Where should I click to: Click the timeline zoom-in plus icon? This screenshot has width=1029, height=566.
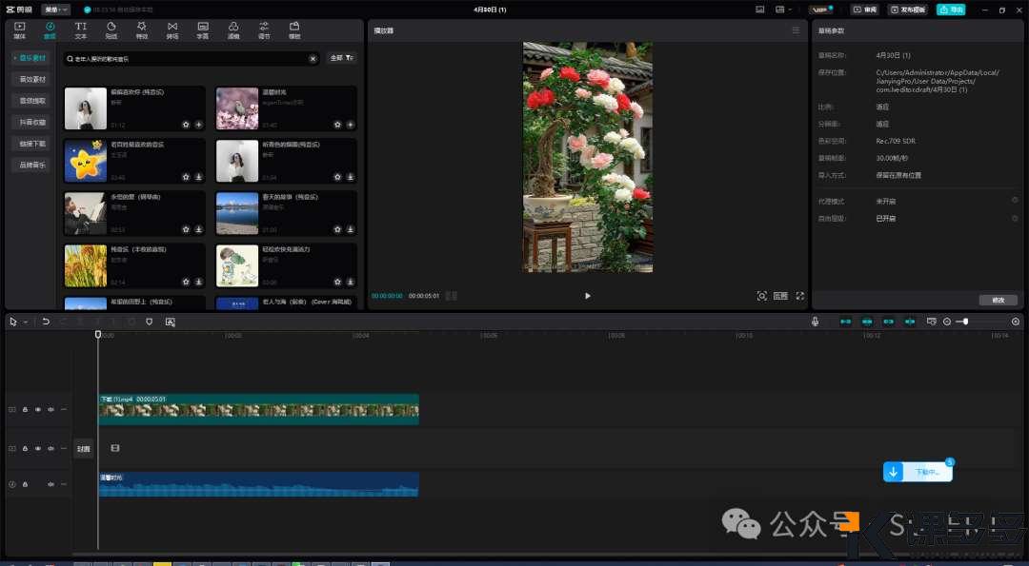coord(1015,322)
